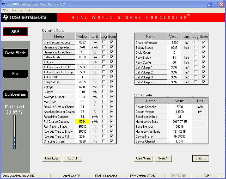
Task: Click the Pack is Unsealed status field
Action: click(111, 176)
